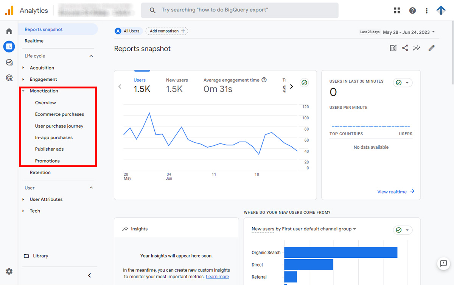Click the next metrics chevron arrow

click(x=291, y=86)
